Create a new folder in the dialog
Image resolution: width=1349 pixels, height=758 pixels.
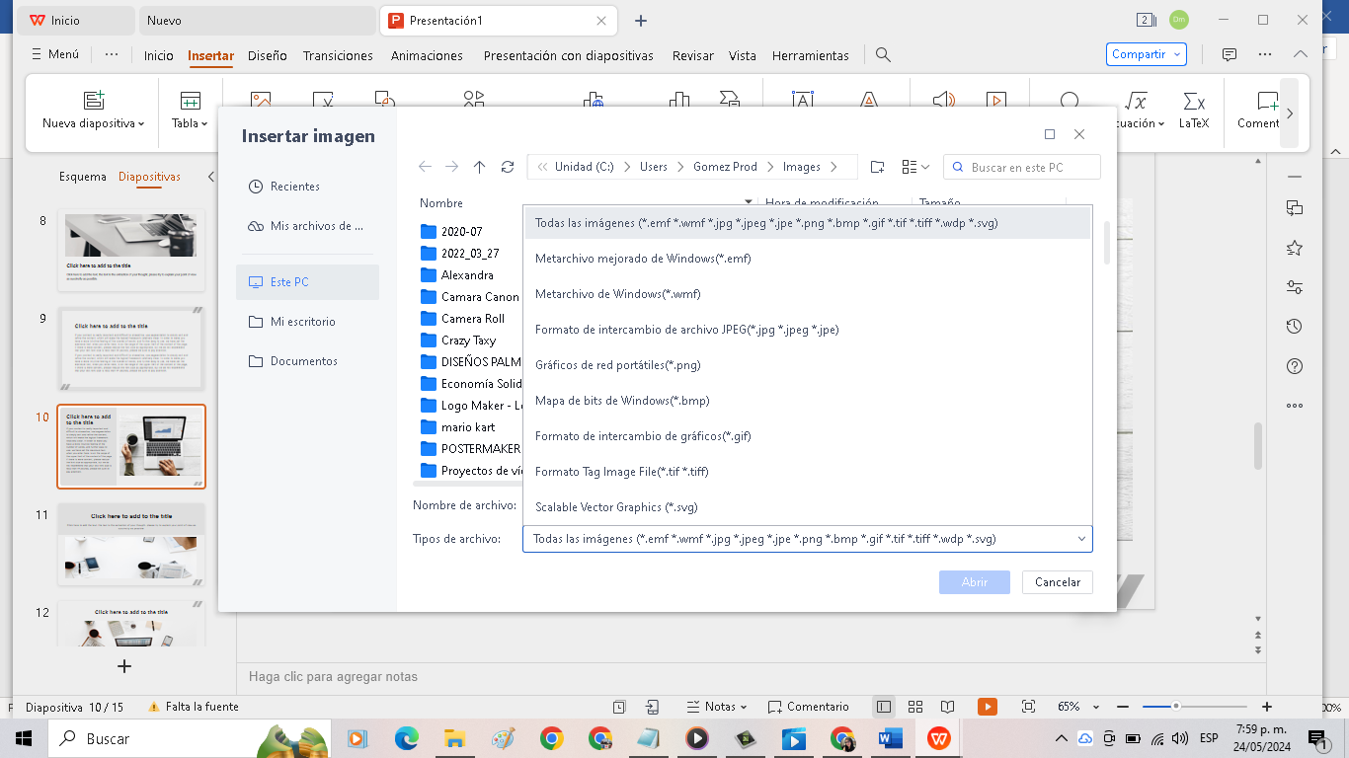pos(877,167)
